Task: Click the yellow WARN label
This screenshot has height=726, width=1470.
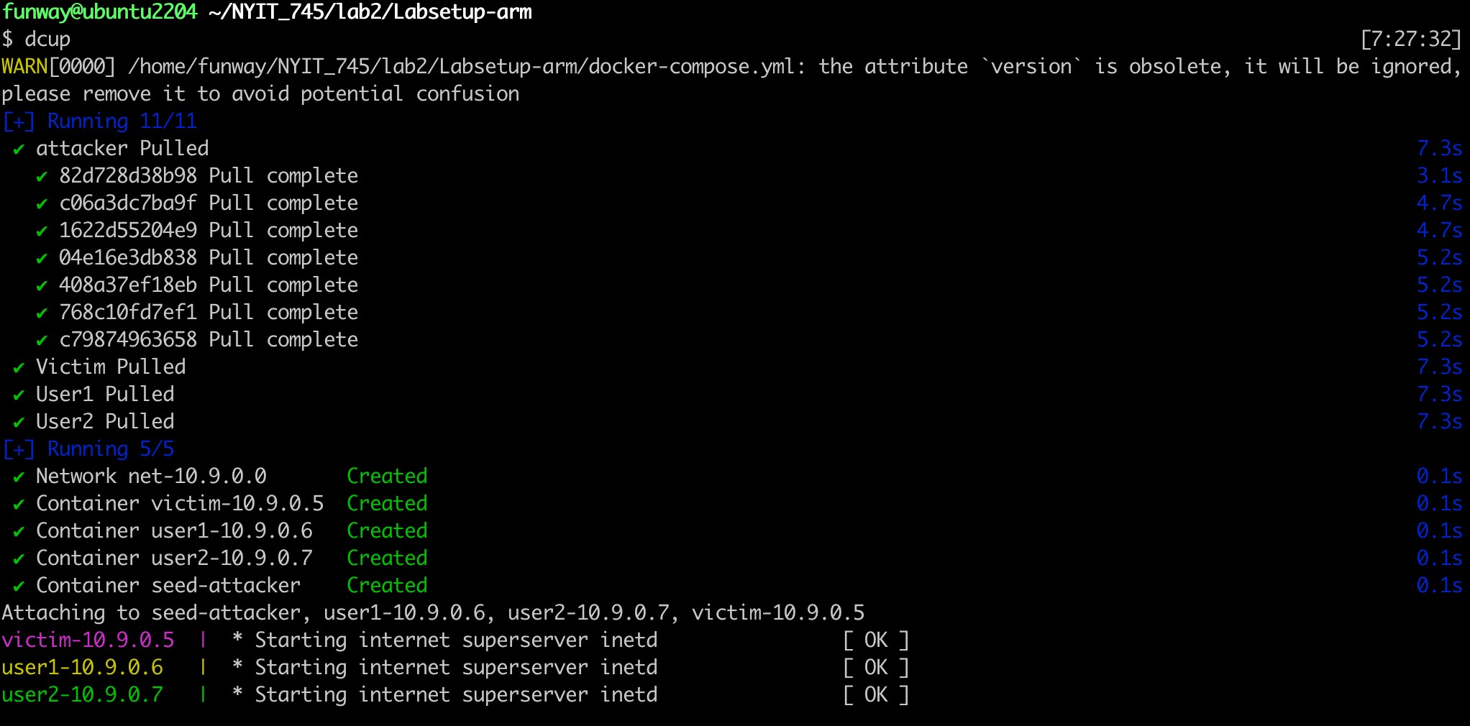Action: [x=24, y=67]
